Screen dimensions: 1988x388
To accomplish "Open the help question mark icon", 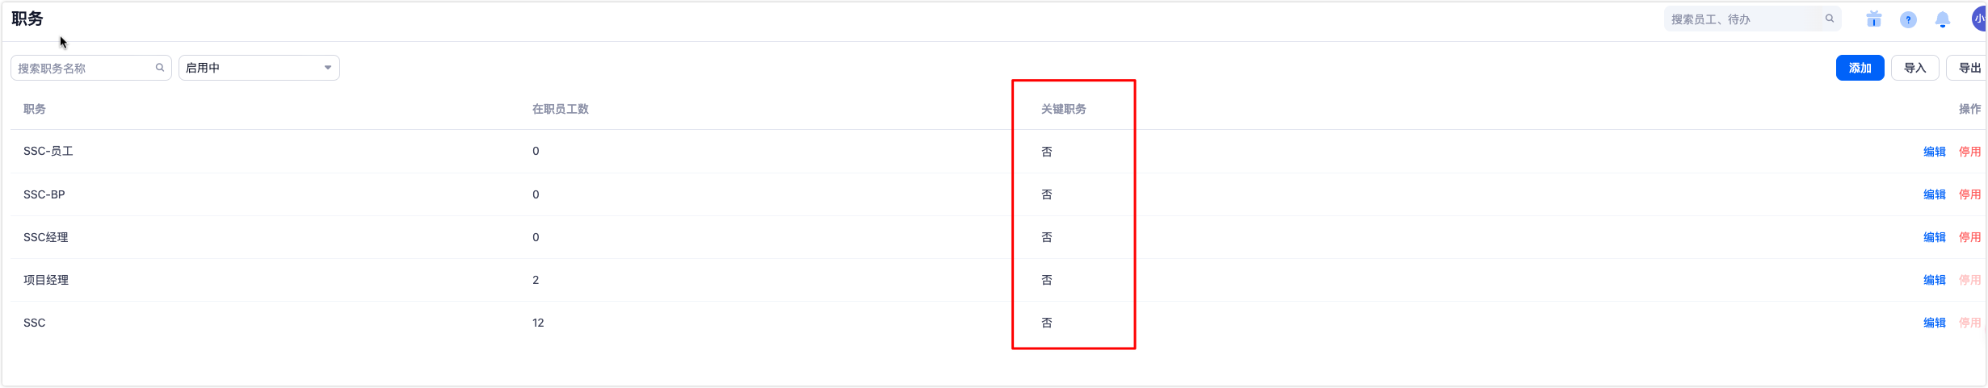I will (1908, 19).
